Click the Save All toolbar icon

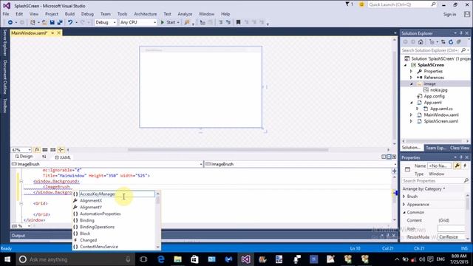[60, 22]
